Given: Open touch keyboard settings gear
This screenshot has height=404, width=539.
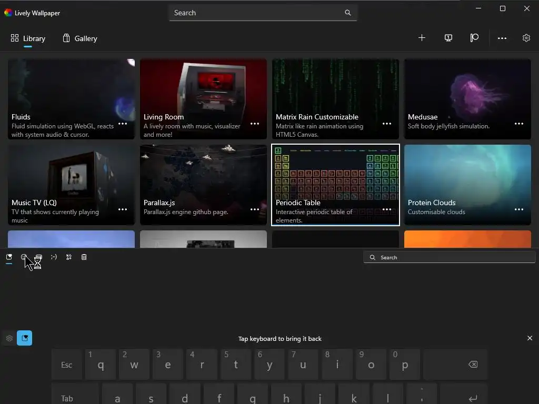Looking at the screenshot, I should 9,338.
